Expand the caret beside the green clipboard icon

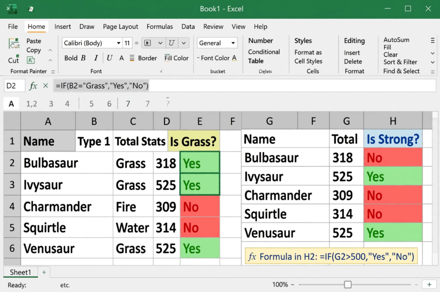click(50, 60)
